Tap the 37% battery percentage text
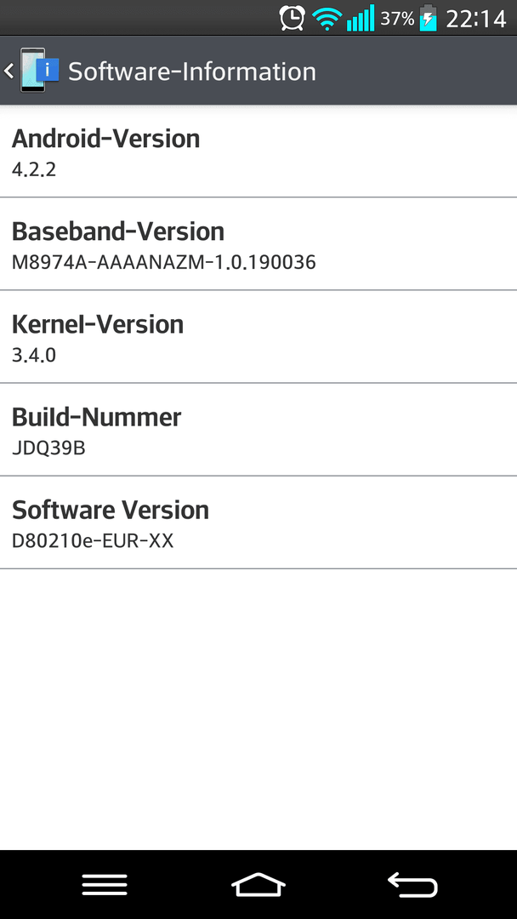The height and width of the screenshot is (919, 517). pos(398,19)
